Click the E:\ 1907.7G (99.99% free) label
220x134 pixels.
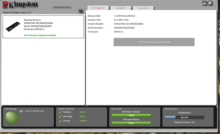click(x=33, y=111)
